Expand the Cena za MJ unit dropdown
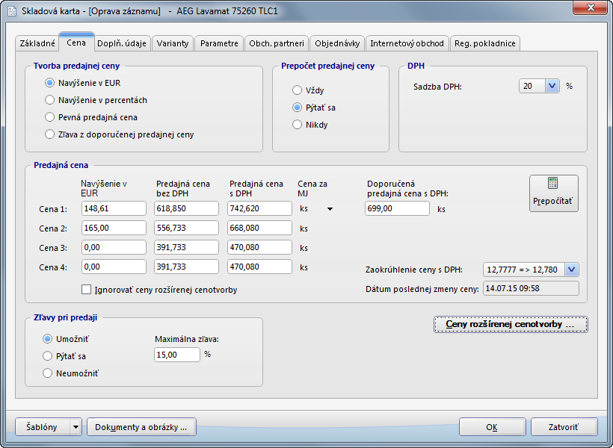The width and height of the screenshot is (613, 448). click(330, 209)
